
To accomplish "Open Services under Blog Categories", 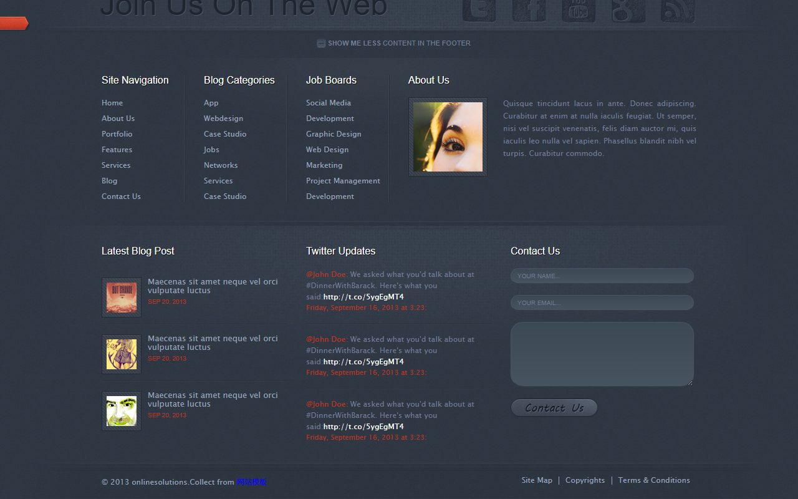I will coord(218,181).
